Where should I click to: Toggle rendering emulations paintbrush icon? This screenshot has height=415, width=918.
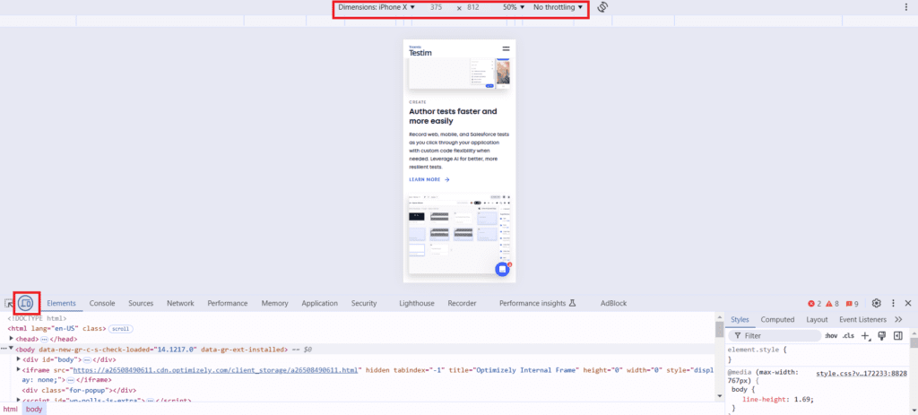882,335
